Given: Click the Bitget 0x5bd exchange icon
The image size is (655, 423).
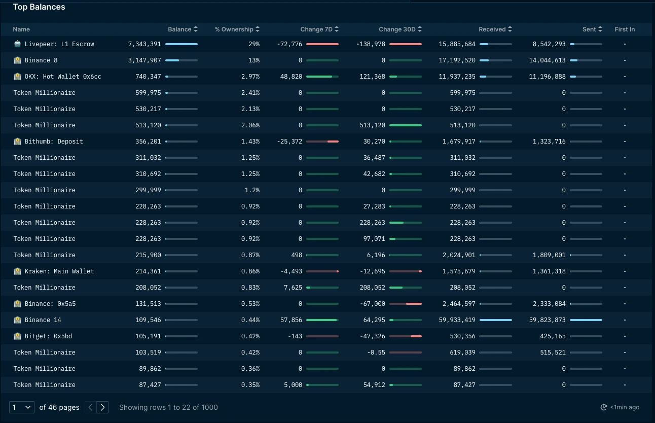Looking at the screenshot, I should [x=18, y=336].
